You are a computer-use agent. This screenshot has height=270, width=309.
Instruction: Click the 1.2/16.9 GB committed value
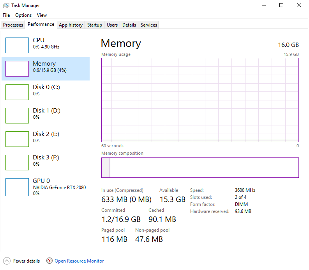tap(121, 219)
